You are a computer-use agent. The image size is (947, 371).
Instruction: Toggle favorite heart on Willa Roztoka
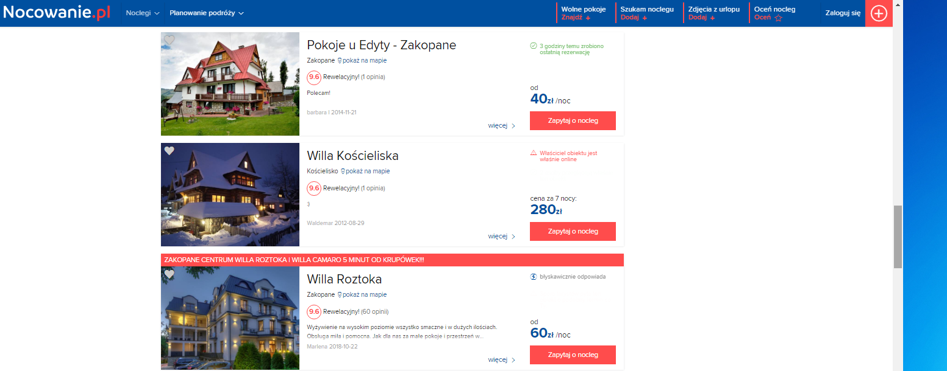(169, 274)
